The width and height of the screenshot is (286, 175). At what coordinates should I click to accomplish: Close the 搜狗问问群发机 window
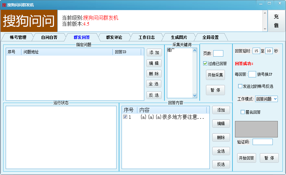[x=280, y=3]
